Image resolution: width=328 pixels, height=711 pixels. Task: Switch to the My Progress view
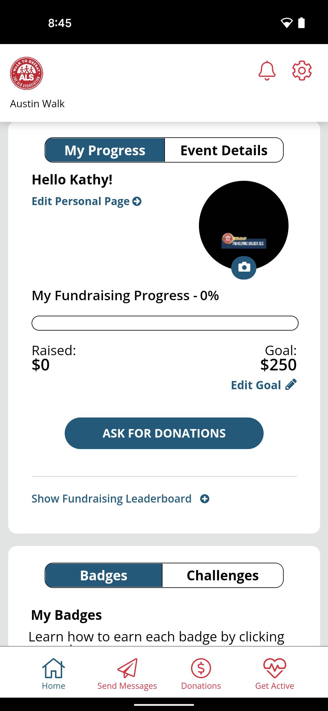coord(105,150)
